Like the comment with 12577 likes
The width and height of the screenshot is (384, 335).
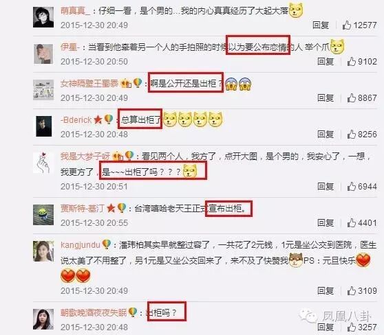347,25
